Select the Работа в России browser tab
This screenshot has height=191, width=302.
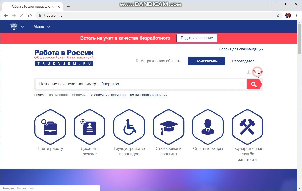coord(33,7)
